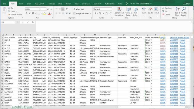The width and height of the screenshot is (194, 109).
Task: Open the Format cells menu
Action: coord(156,12)
